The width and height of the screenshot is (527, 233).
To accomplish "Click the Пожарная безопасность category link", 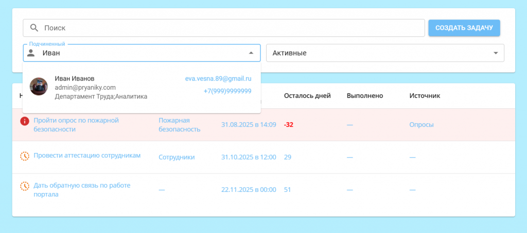I will coord(179,125).
